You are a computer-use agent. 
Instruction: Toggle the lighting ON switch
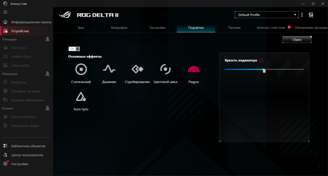click(x=74, y=49)
